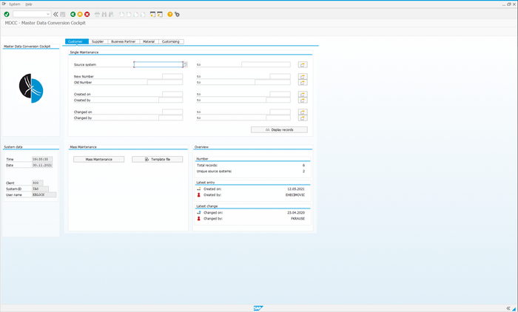Click the Changed on 'to' input field
Viewport: 518px width, 312px height.
(280, 112)
